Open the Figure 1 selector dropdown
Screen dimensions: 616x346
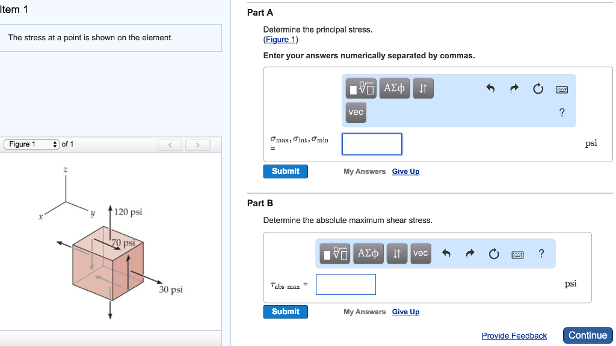pos(29,144)
